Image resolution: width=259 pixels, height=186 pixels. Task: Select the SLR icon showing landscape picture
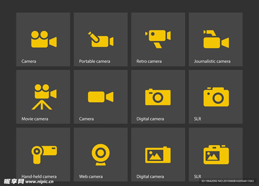[x=216, y=155]
